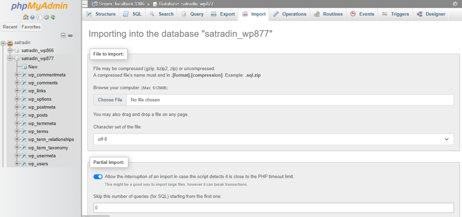This screenshot has height=217, width=462.
Task: Click the table icon beside wp_comments
Action: click(x=24, y=83)
